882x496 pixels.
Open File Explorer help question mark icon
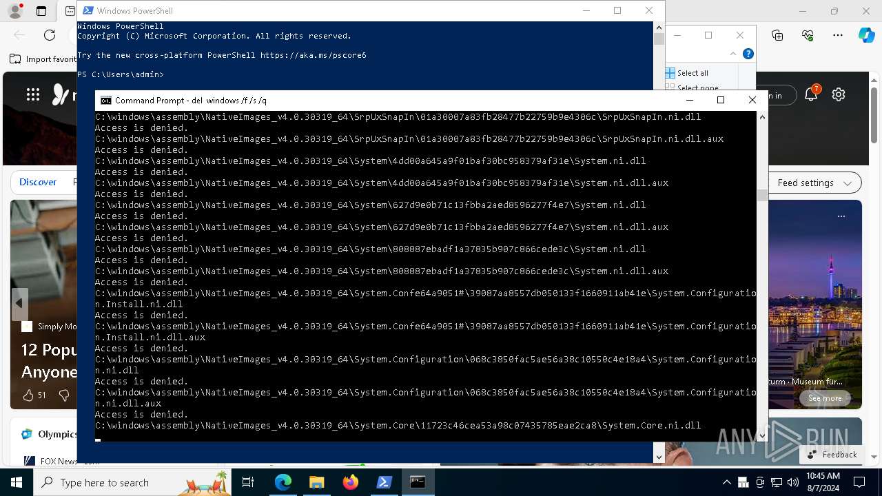pyautogui.click(x=748, y=54)
